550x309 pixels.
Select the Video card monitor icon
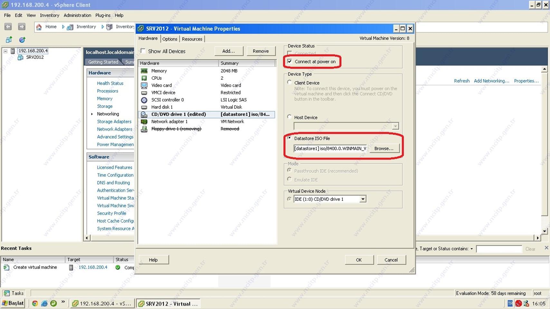coord(144,85)
